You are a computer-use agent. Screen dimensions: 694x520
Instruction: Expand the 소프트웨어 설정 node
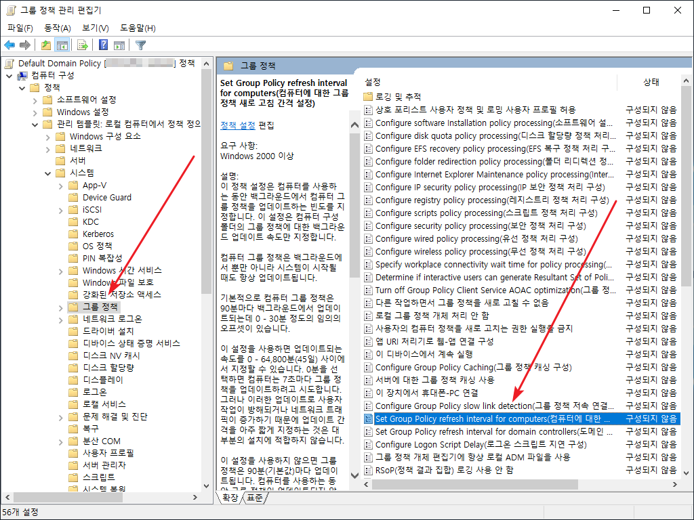tap(35, 100)
